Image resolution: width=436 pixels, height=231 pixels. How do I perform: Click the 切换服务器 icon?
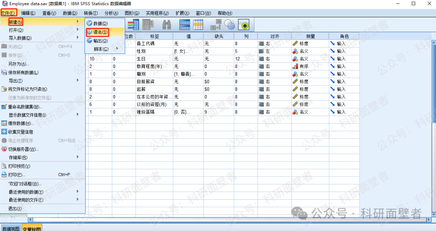pyautogui.click(x=4, y=149)
